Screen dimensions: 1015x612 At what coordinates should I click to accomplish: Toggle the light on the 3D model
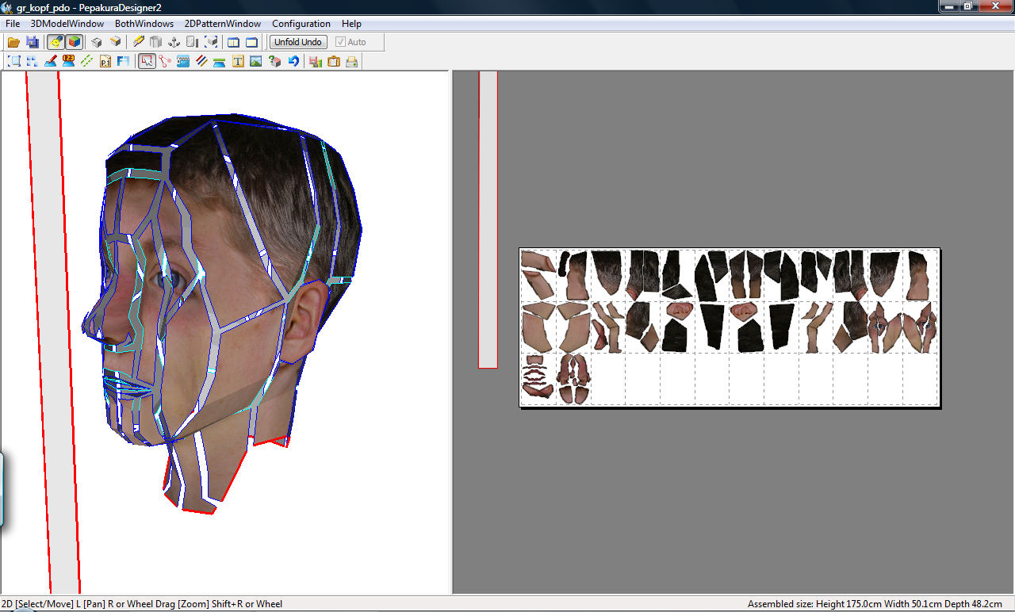56,42
